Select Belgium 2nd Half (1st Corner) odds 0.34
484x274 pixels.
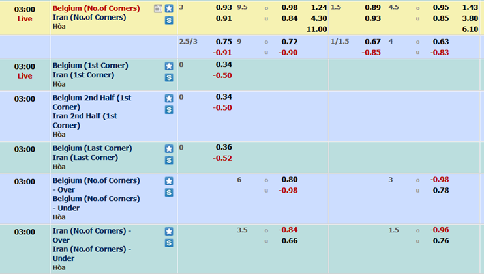point(224,97)
